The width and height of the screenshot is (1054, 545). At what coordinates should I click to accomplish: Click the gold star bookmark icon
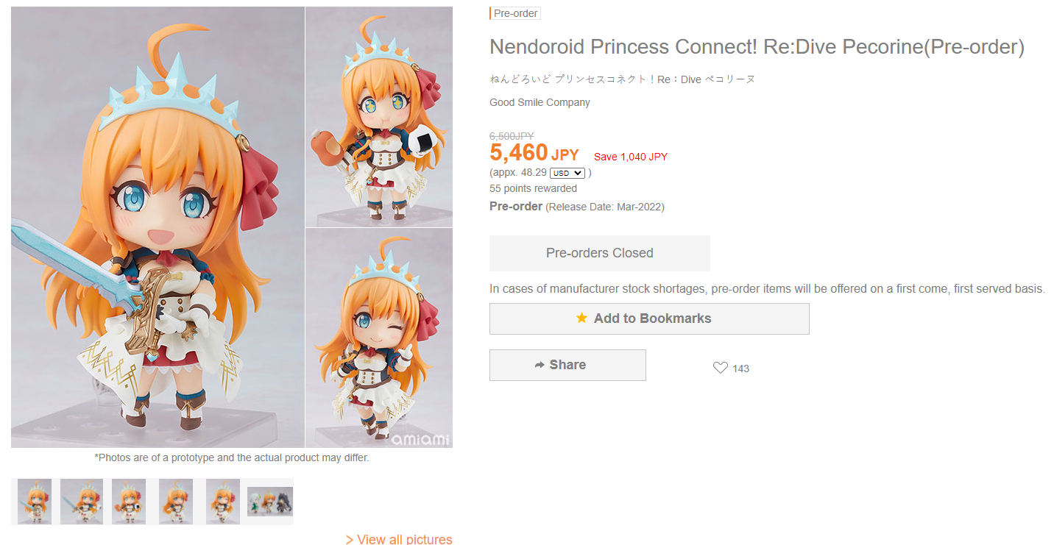click(x=581, y=318)
